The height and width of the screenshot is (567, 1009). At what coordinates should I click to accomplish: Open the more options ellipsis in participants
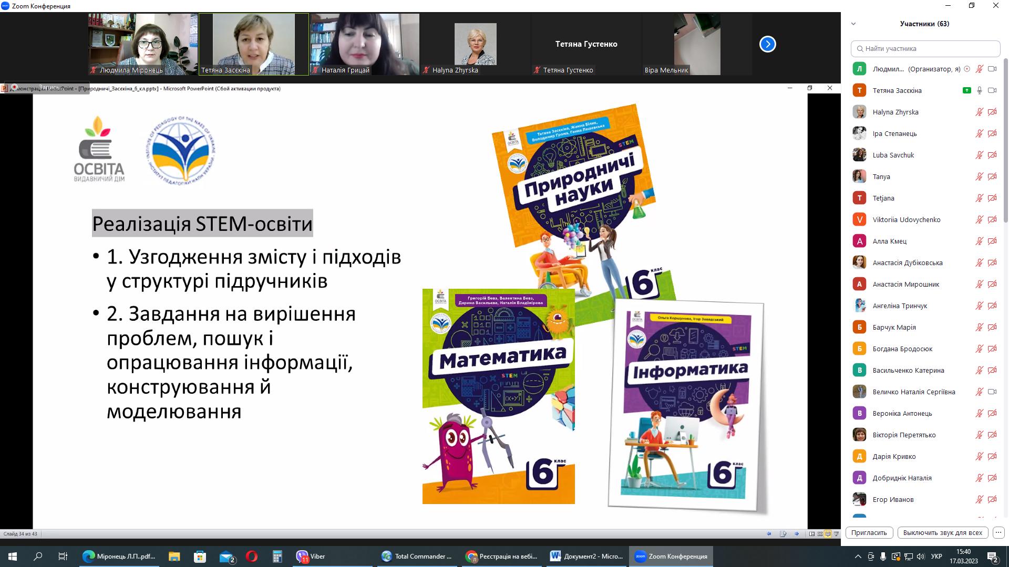998,532
